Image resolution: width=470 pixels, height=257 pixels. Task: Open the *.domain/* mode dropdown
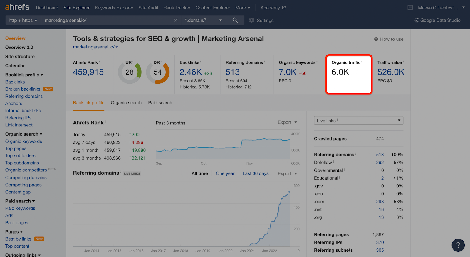203,20
